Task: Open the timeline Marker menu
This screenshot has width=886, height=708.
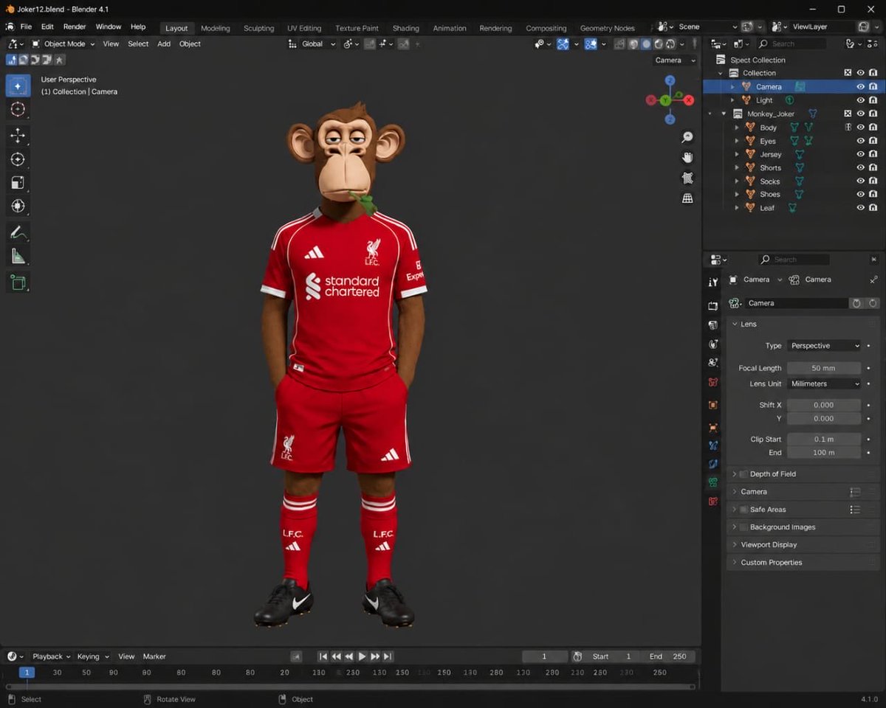Action: pyautogui.click(x=154, y=656)
